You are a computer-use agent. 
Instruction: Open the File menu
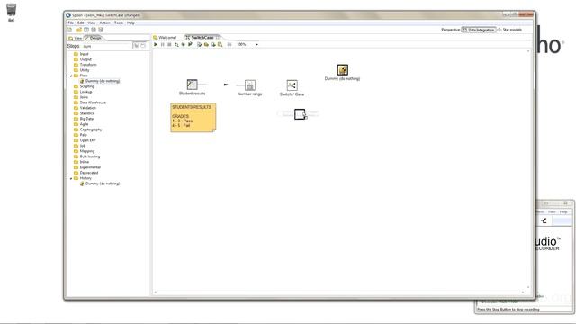[70, 22]
